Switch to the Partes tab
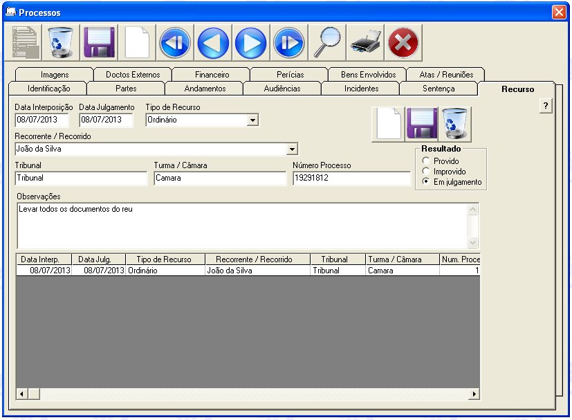Viewport: 572px width, 420px height. (126, 89)
